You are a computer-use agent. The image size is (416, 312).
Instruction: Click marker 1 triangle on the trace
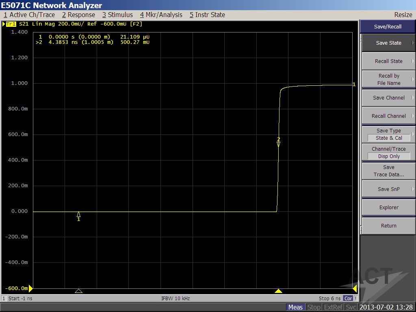[78, 214]
